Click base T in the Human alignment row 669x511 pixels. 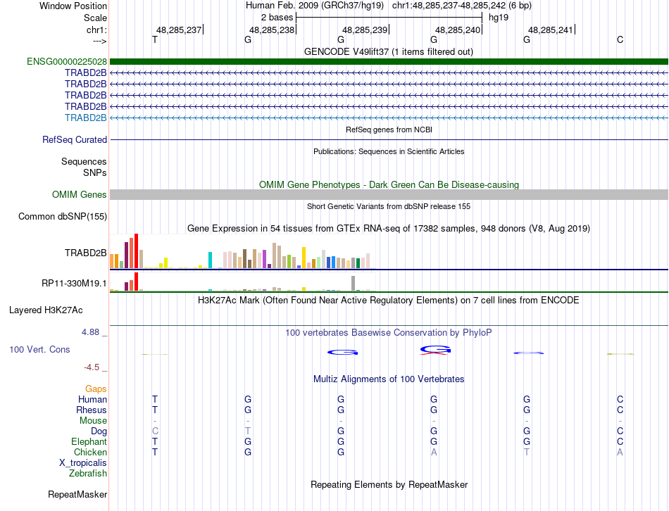coord(155,399)
